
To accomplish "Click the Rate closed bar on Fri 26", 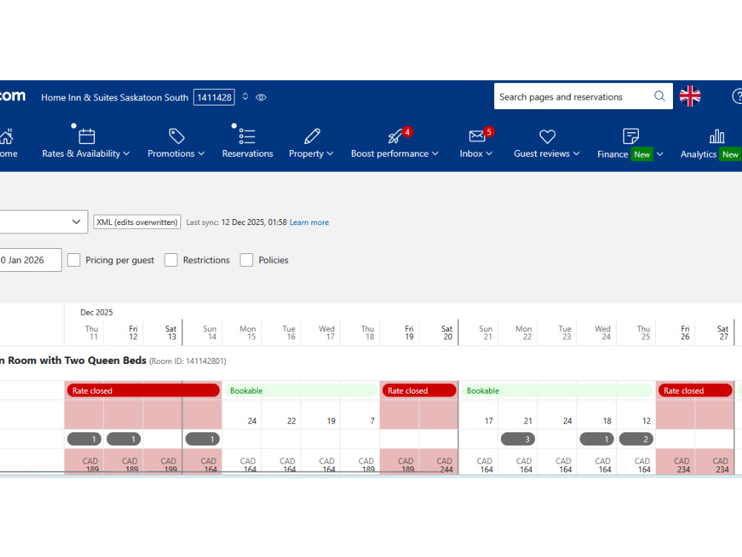I will click(695, 391).
